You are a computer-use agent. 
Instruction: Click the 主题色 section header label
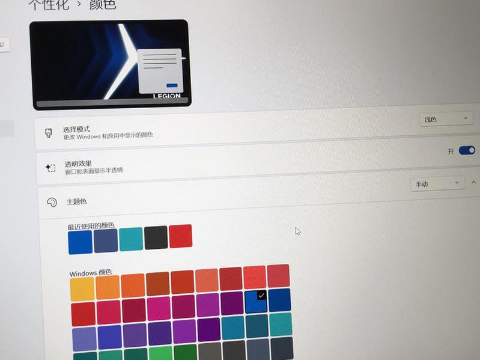(76, 201)
